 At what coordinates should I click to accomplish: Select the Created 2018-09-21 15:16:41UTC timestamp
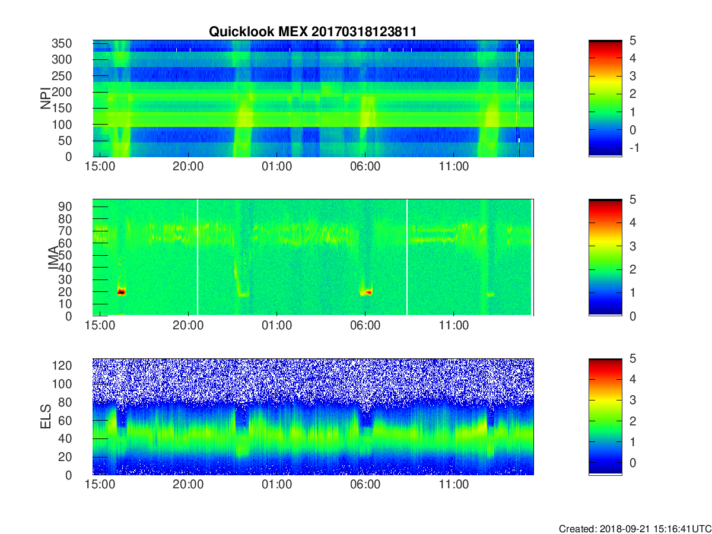coord(635,529)
